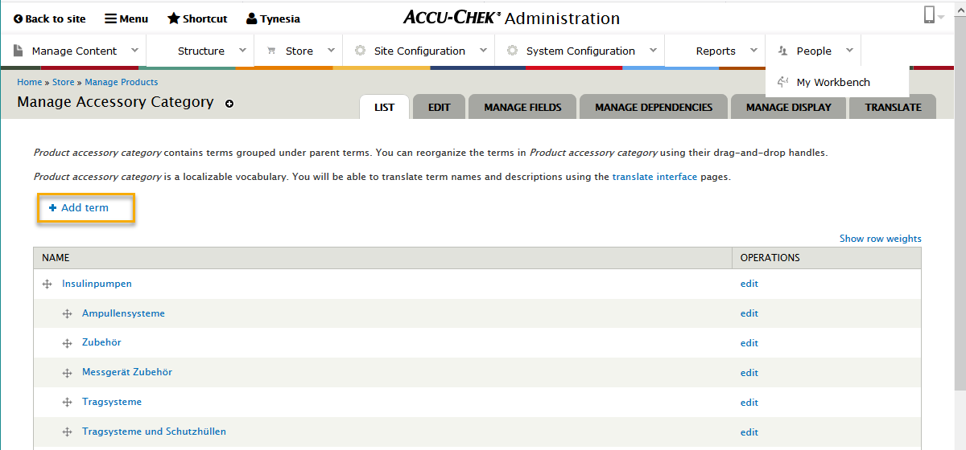Open the MANAGE DEPENDENCIES tab
The width and height of the screenshot is (966, 450).
654,107
